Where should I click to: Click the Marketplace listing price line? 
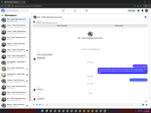tap(47, 23)
